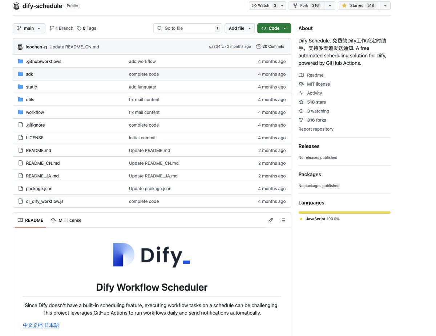This screenshot has height=336, width=436.
Task: Open the 20 Commits link
Action: pyautogui.click(x=270, y=46)
